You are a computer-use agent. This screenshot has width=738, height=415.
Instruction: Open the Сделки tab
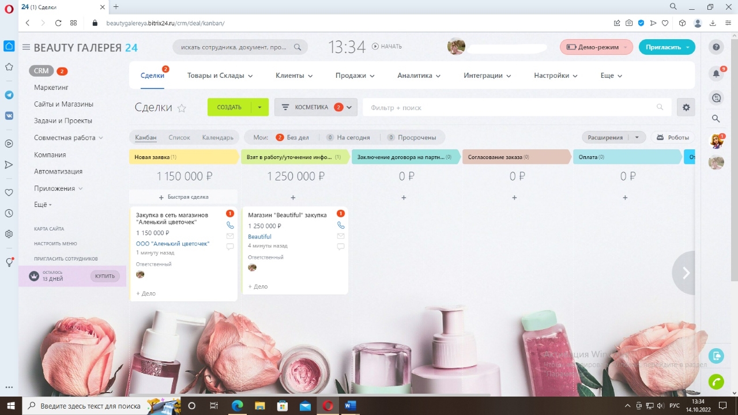click(153, 76)
